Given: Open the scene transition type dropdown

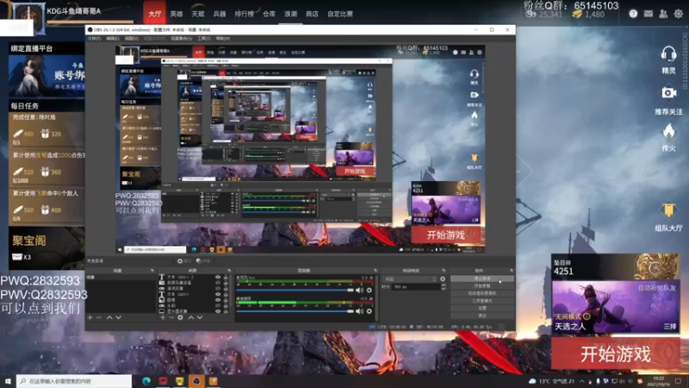Looking at the screenshot, I should [x=410, y=278].
